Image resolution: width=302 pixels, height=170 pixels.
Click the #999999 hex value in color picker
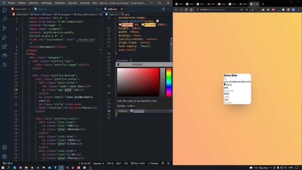click(x=137, y=64)
